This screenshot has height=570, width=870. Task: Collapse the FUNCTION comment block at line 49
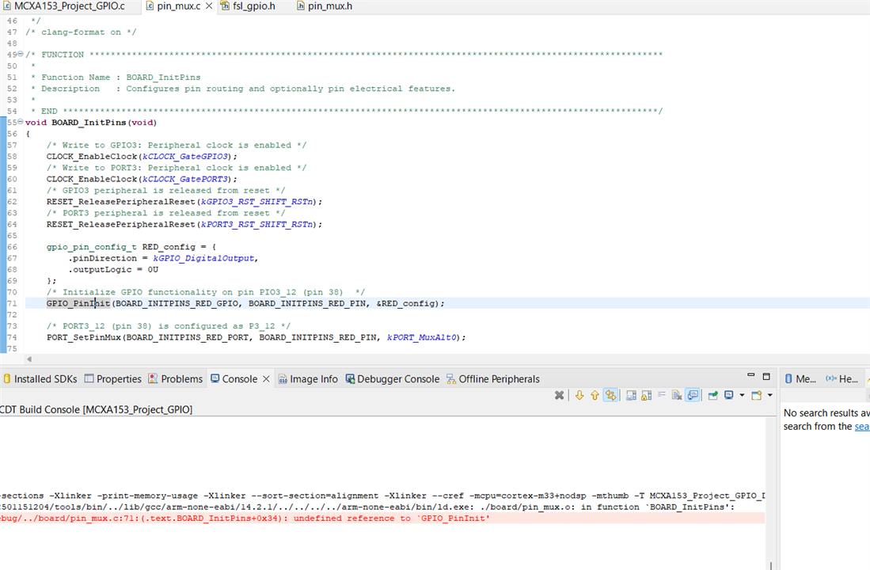click(21, 55)
